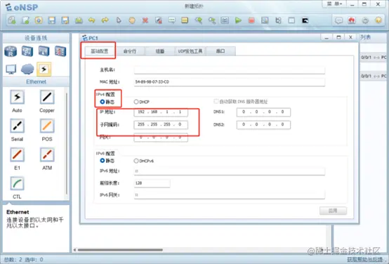389x264 pixels.
Task: Click the 前缀长度 field showing 128
Action: coord(152,183)
